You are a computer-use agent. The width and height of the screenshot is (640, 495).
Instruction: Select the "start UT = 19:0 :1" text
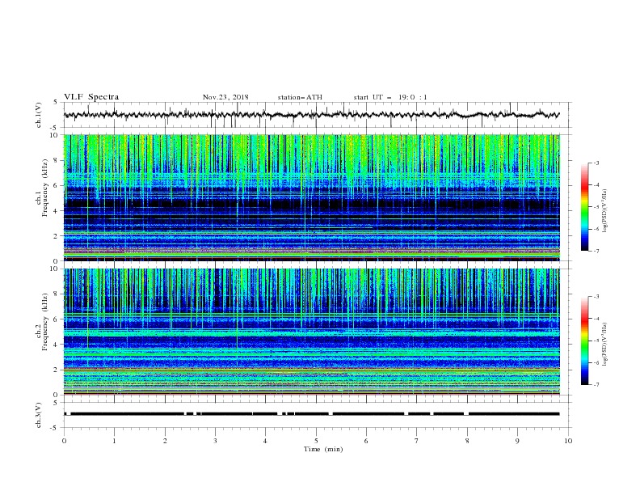pyautogui.click(x=390, y=97)
